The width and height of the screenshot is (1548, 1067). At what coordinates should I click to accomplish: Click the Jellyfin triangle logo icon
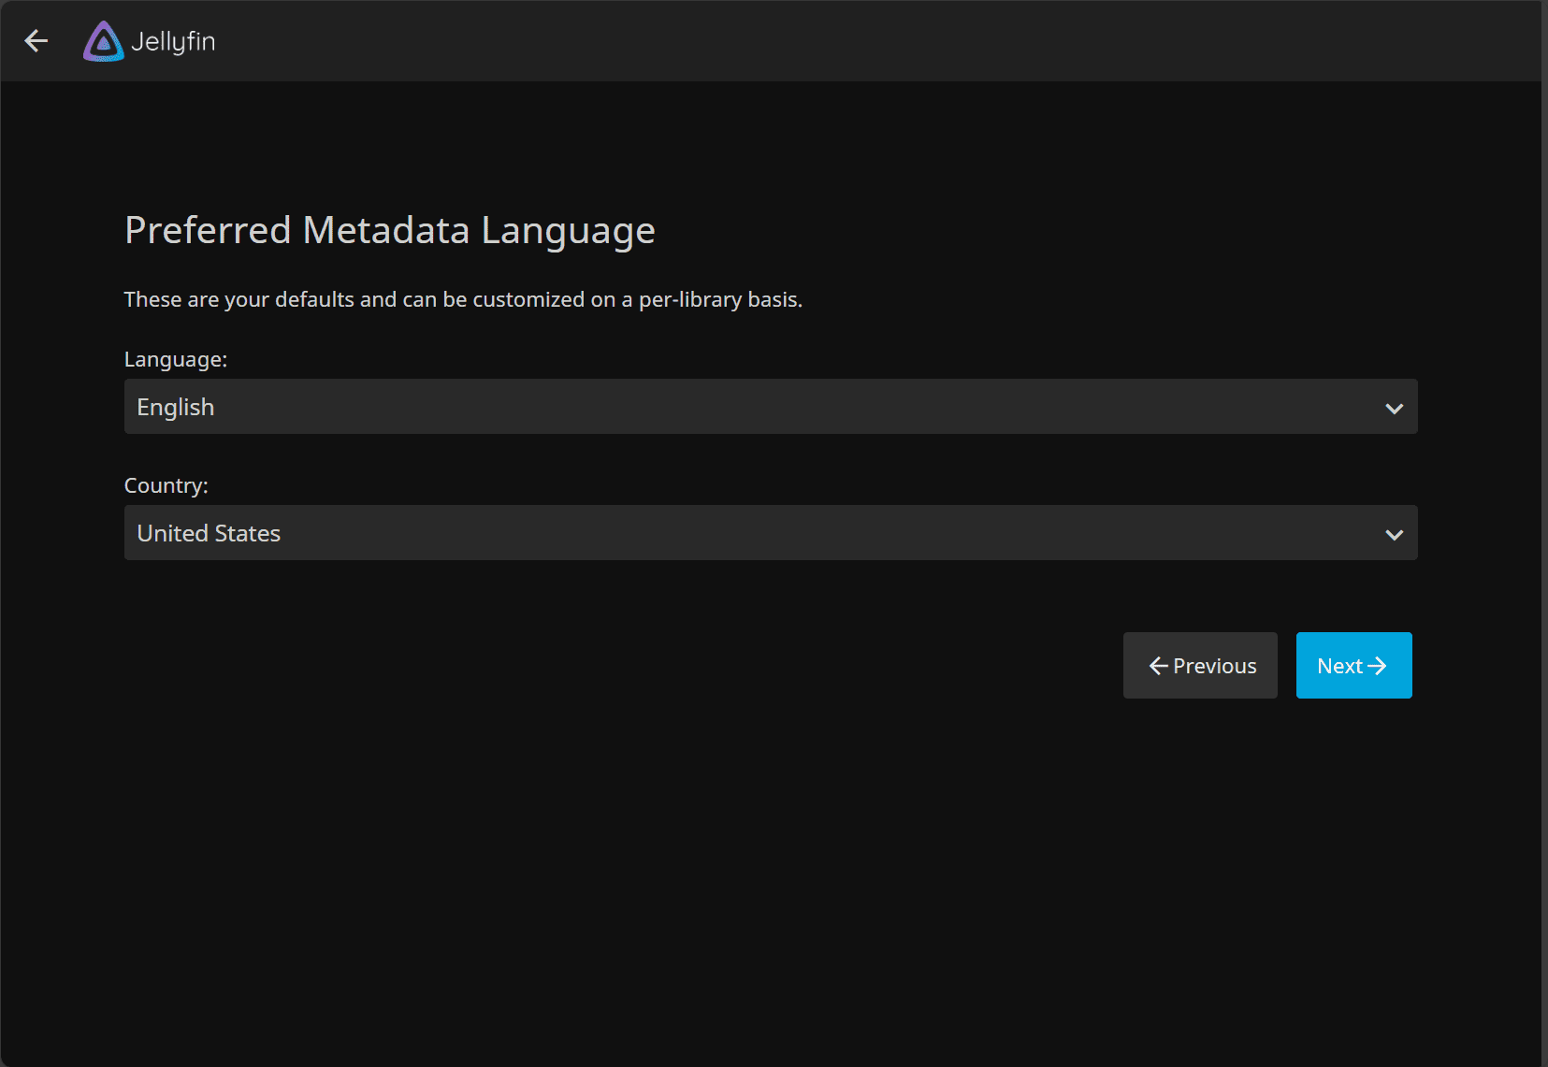(103, 41)
